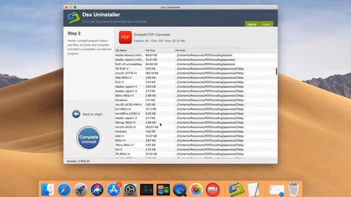Select the UniJISPro-UCS2-V file row
The height and width of the screenshot is (197, 351).
point(196,113)
